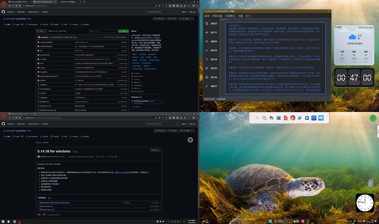Open the Compare dropdown on the release page
Image resolution: width=379 pixels, height=224 pixels.
(x=155, y=150)
